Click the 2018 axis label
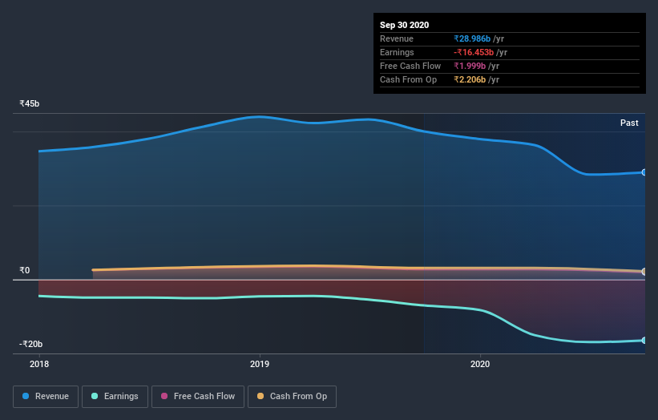Image resolution: width=658 pixels, height=420 pixels. point(39,364)
